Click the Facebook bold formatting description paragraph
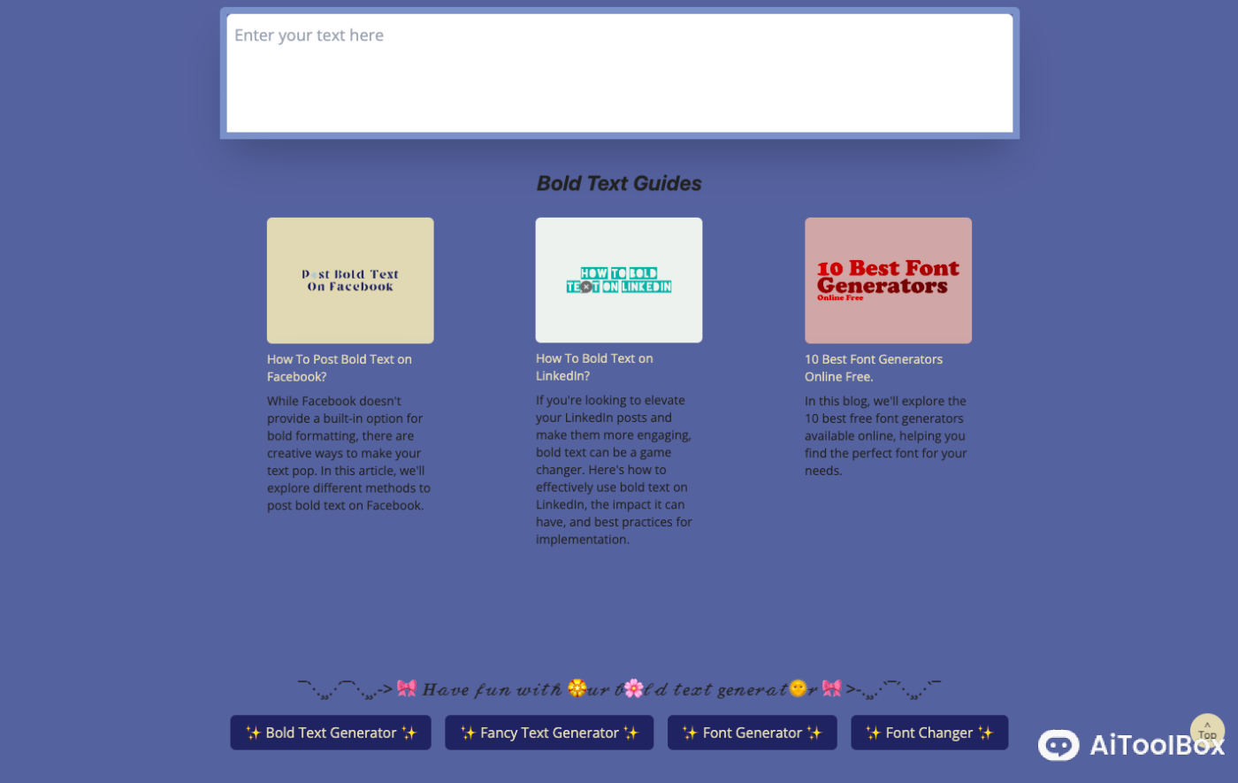Image resolution: width=1238 pixels, height=783 pixels. coord(349,453)
